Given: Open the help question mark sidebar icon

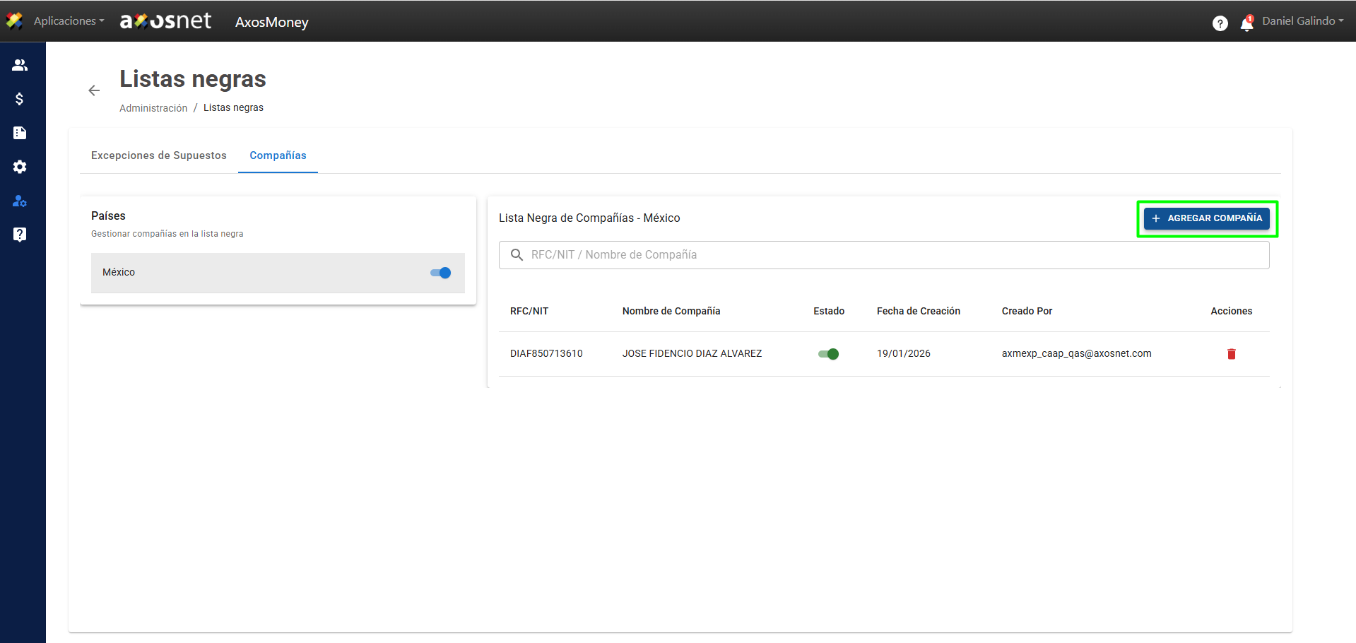Looking at the screenshot, I should point(20,235).
